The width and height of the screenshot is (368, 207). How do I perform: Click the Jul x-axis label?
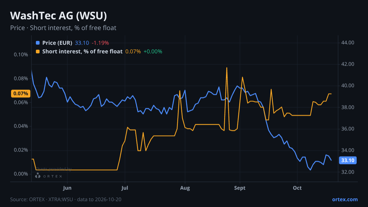[x=125, y=188]
